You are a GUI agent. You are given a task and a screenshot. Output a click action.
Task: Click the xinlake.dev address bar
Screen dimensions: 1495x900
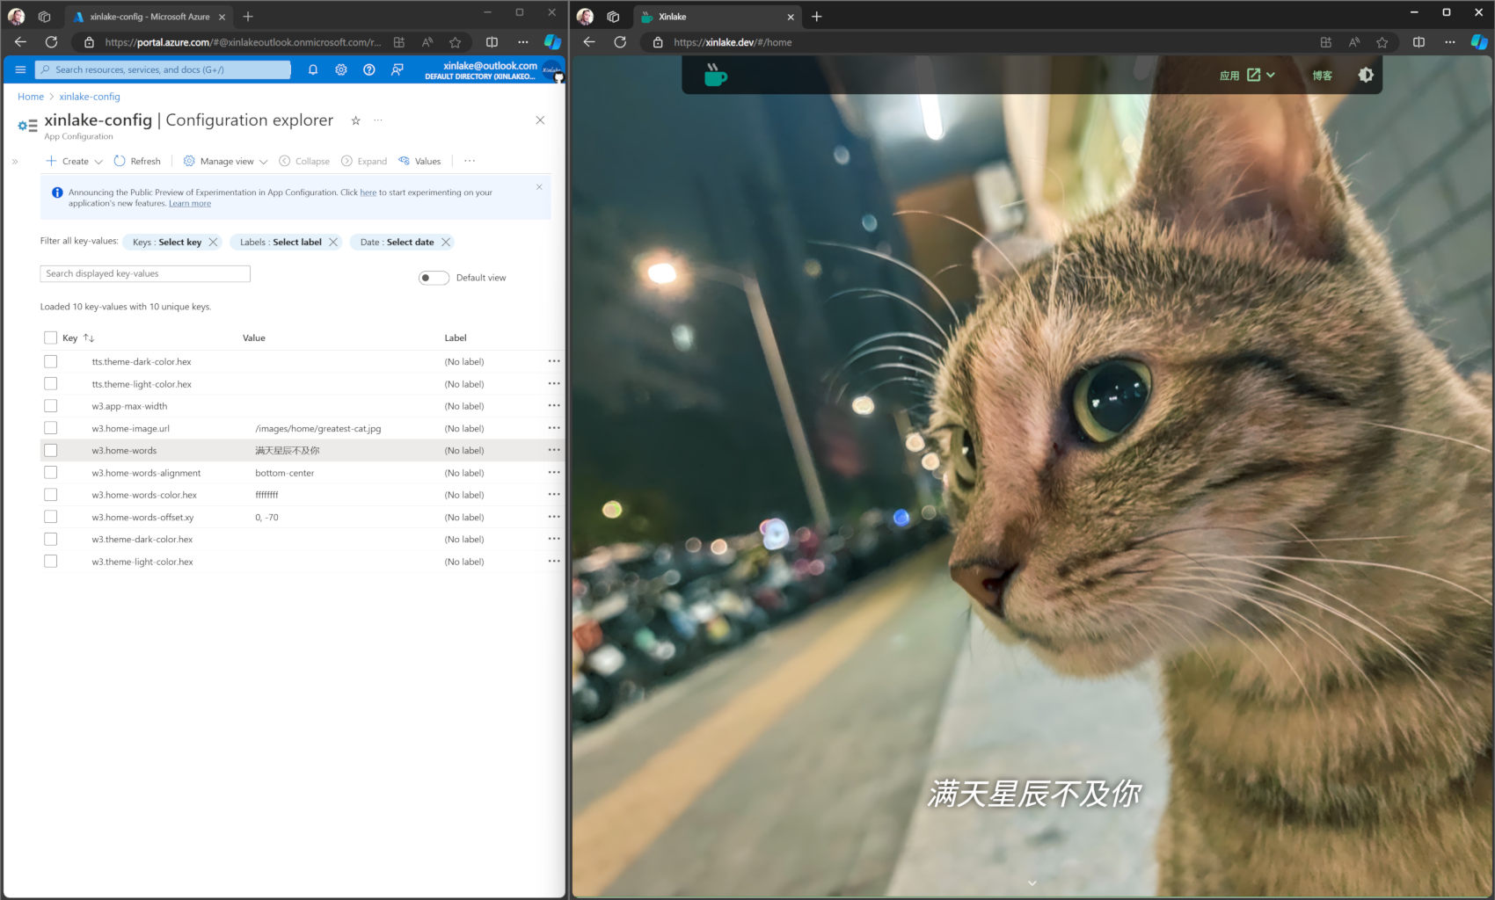(x=976, y=42)
